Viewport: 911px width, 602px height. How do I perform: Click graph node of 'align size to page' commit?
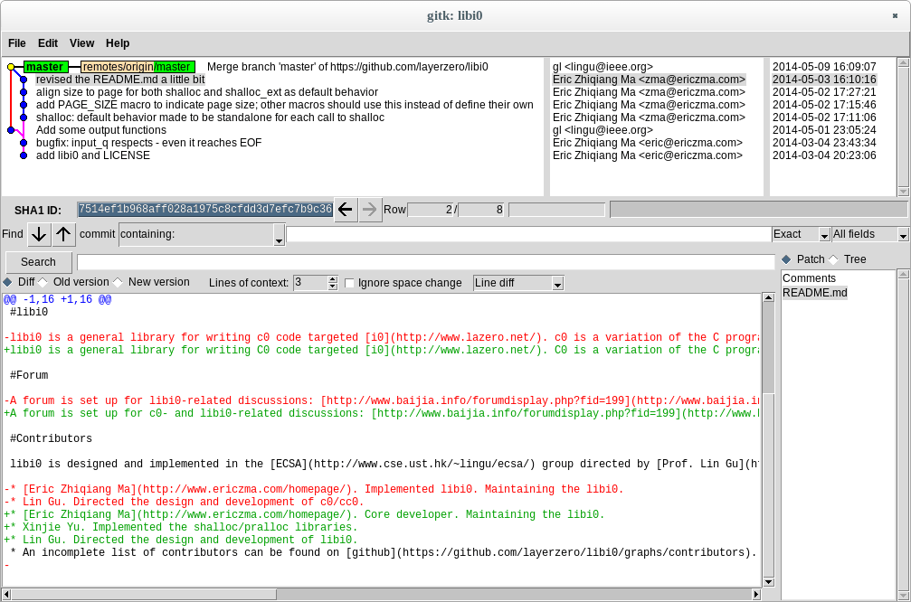pos(24,92)
